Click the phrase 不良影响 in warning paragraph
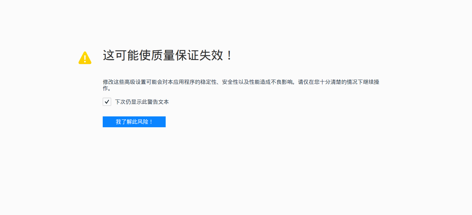Image resolution: width=472 pixels, height=215 pixels. (282, 82)
